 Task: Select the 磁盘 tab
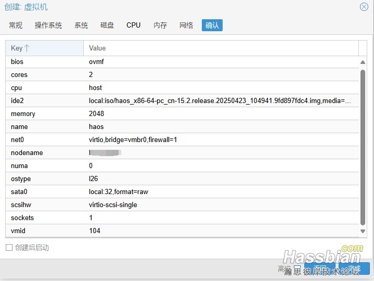coord(107,25)
